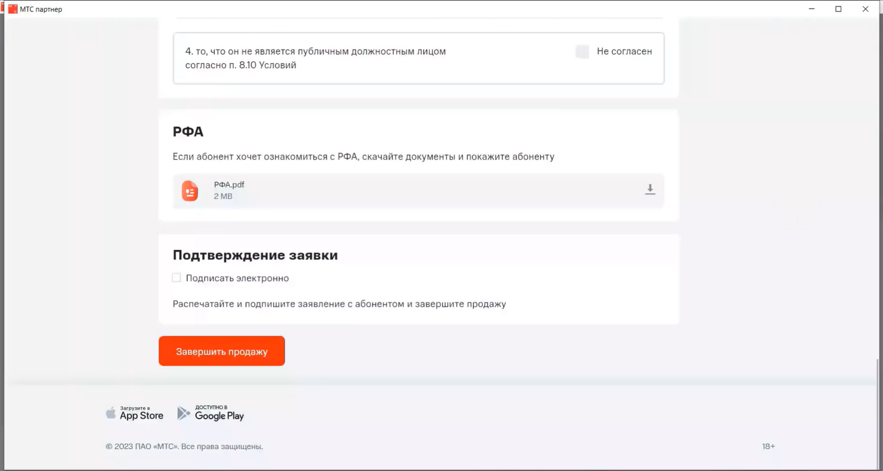Screen dimensions: 883x471
Task: Click the РФА.pdf file name
Action: point(229,184)
